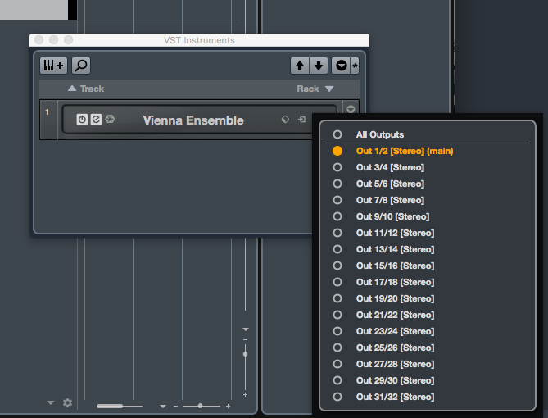Open settings gear in project window bottom-left
Viewport: 548px width, 418px height.
tap(67, 403)
